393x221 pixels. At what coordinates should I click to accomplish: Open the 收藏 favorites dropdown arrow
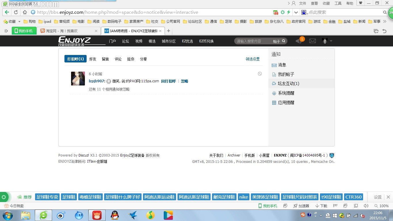pyautogui.click(x=19, y=22)
